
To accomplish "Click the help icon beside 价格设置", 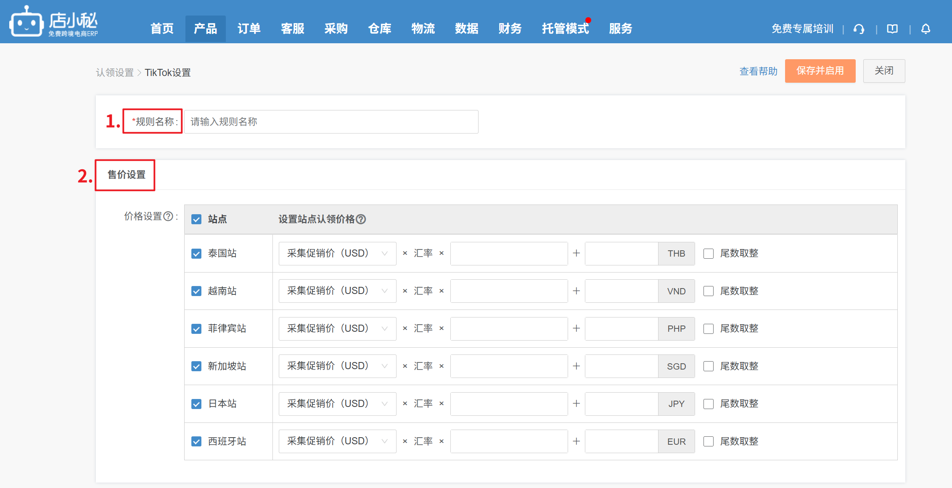I will click(x=168, y=216).
